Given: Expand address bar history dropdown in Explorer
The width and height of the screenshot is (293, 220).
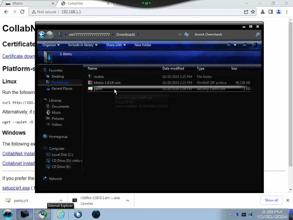Looking at the screenshot, I should click(180, 35).
